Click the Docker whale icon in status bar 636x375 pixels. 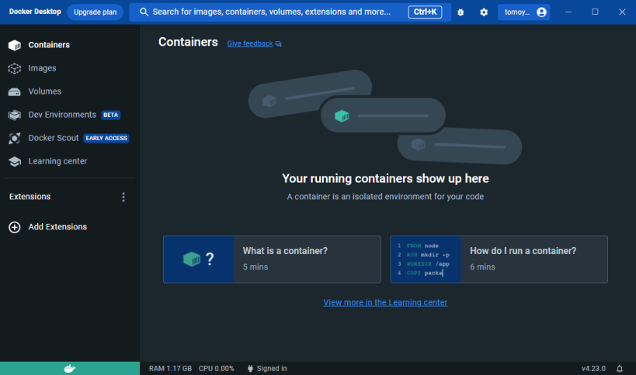70,369
